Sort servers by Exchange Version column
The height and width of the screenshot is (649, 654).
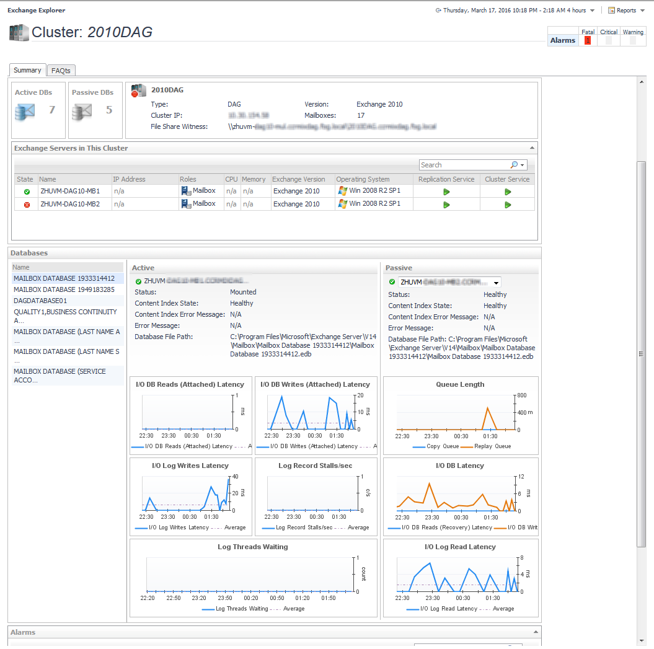303,179
